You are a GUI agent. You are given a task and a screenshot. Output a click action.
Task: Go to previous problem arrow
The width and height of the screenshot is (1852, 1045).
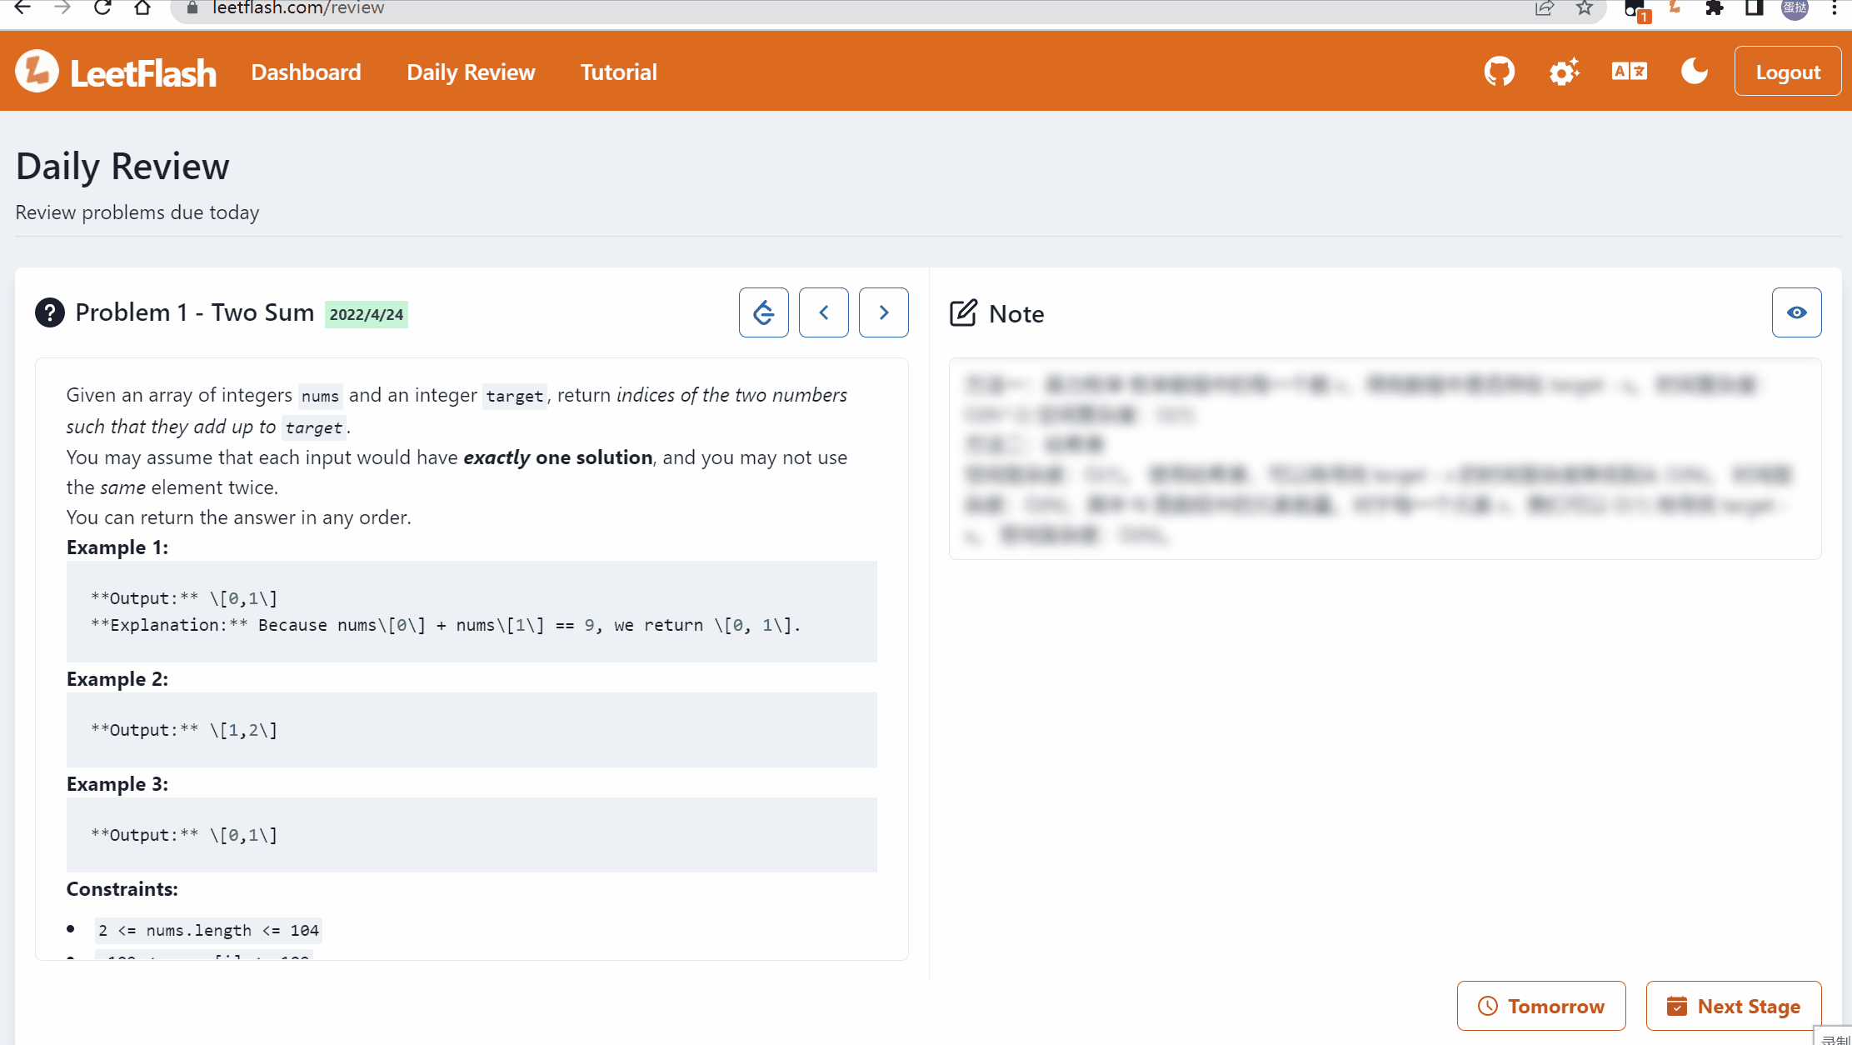pos(823,312)
